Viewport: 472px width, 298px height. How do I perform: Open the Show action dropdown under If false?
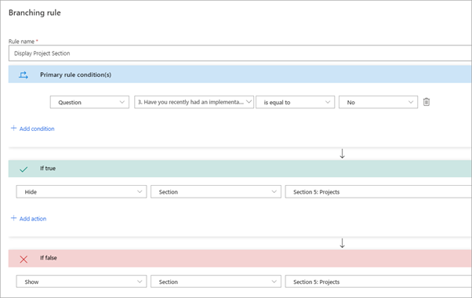coord(82,282)
